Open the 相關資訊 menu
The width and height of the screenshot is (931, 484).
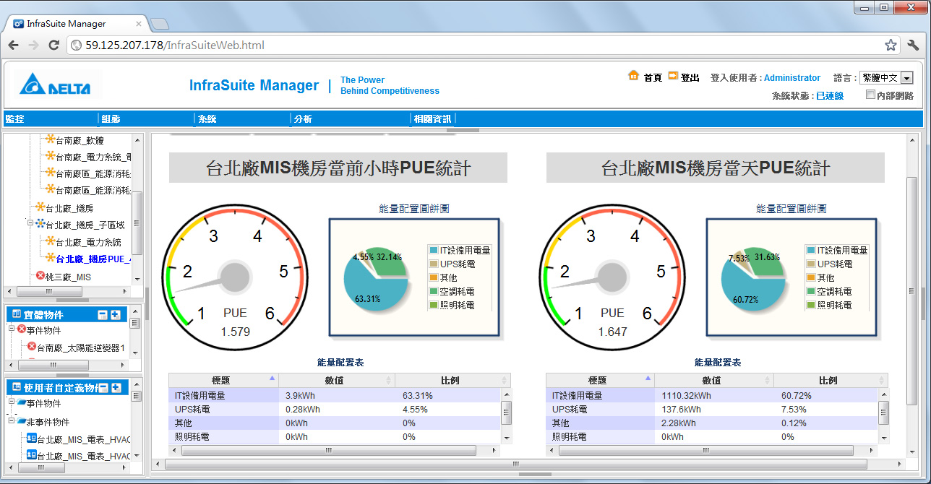[433, 118]
